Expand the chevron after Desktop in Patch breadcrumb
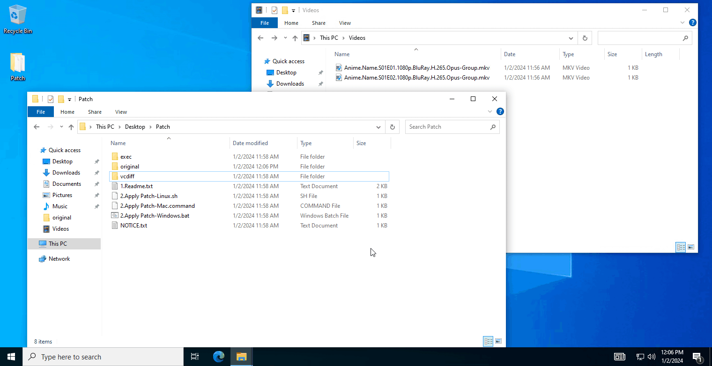Image resolution: width=712 pixels, height=366 pixels. click(x=151, y=127)
